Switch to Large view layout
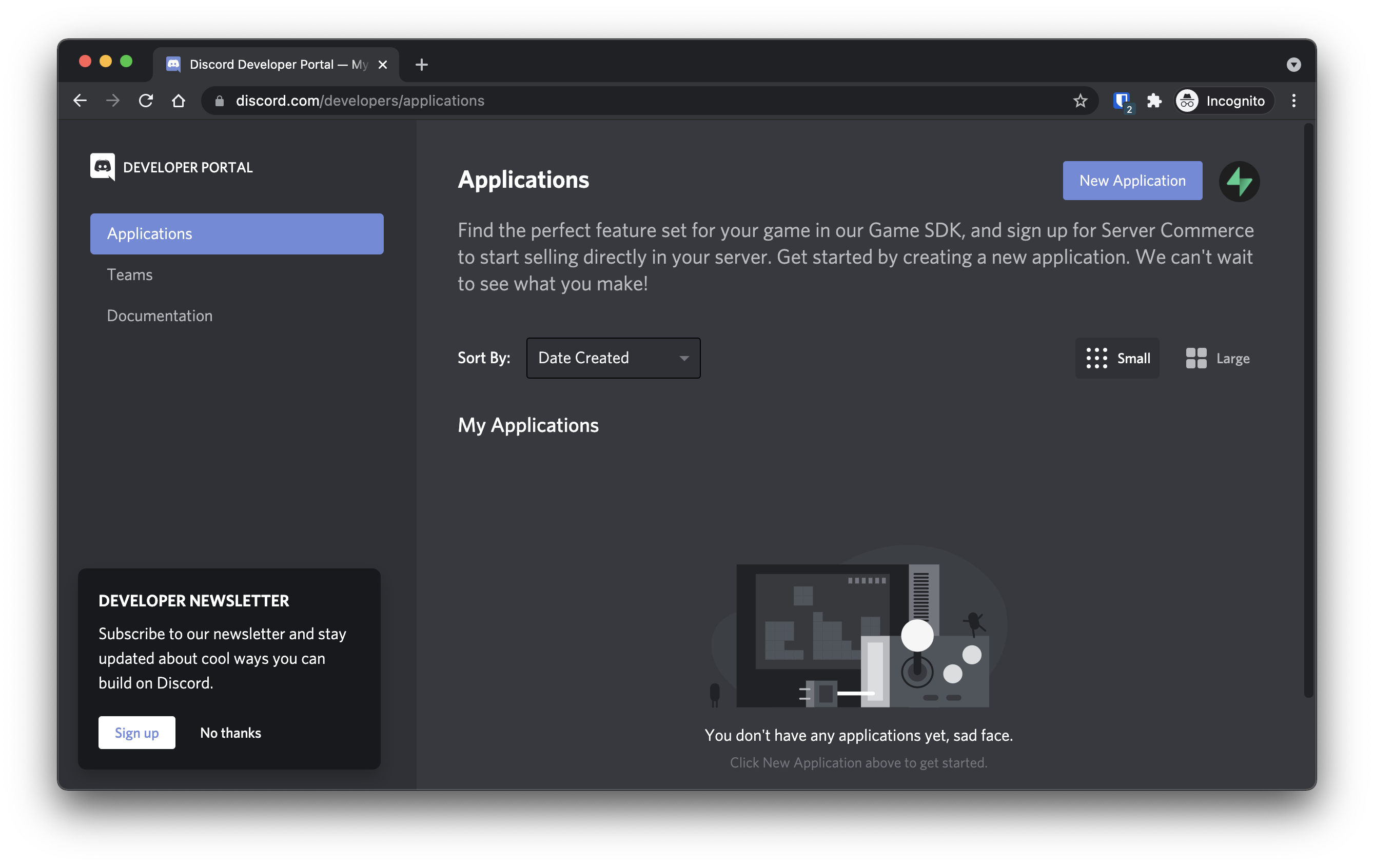 click(1217, 358)
